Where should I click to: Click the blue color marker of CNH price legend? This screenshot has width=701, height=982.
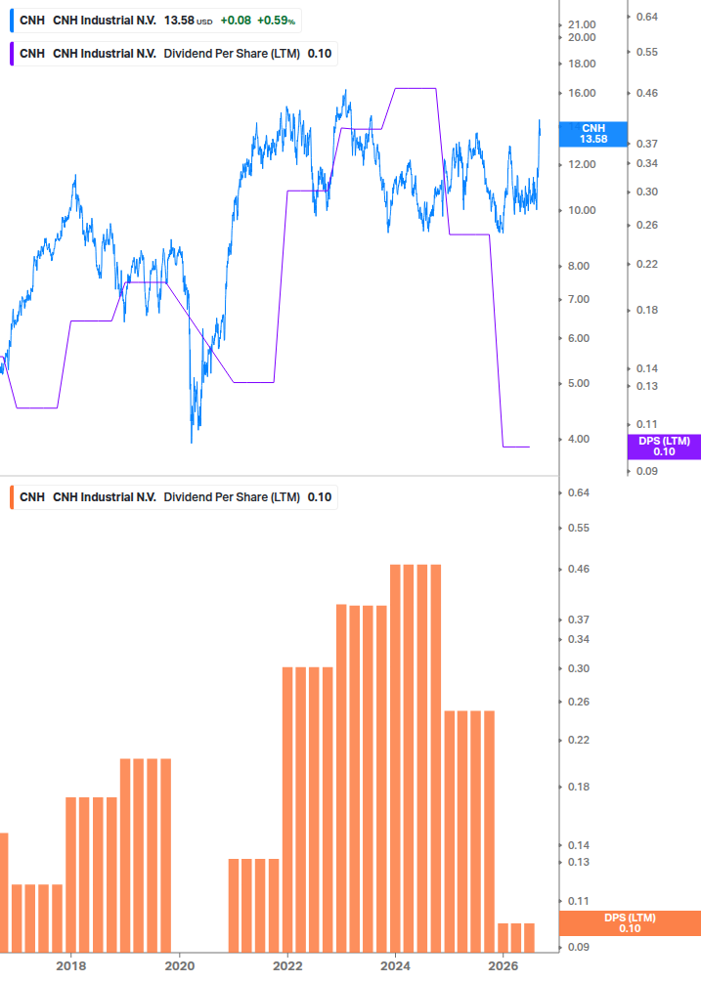tap(12, 21)
